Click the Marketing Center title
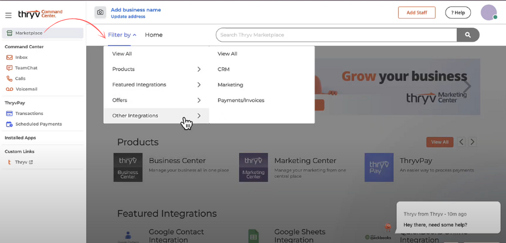This screenshot has height=243, width=506. (305, 161)
